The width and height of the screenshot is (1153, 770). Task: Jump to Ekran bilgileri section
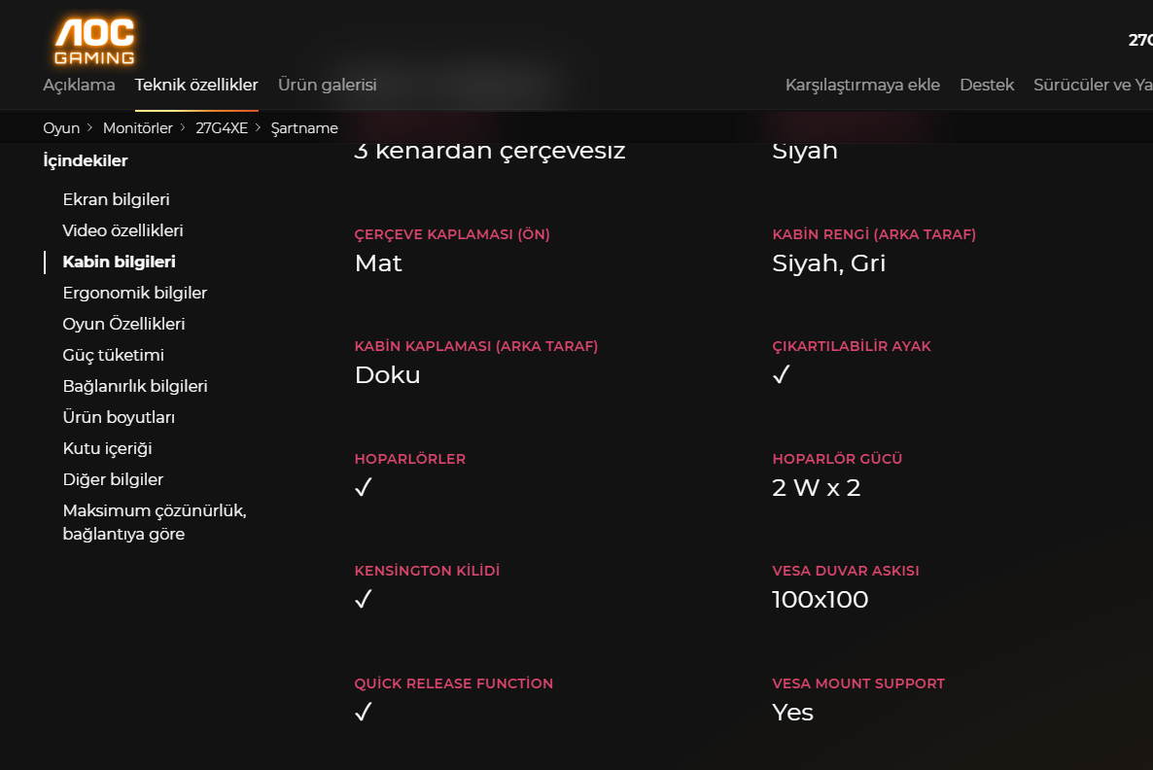pos(116,199)
